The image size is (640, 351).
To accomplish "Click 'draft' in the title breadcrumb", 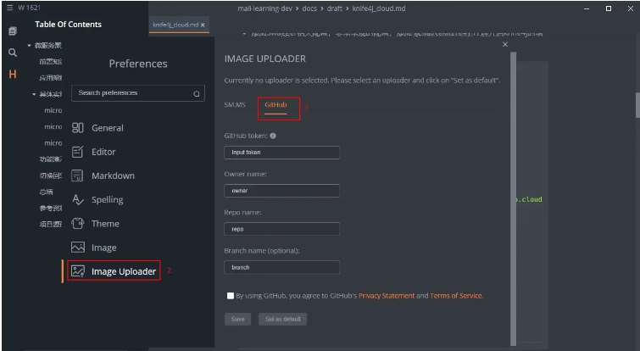I will 334,8.
